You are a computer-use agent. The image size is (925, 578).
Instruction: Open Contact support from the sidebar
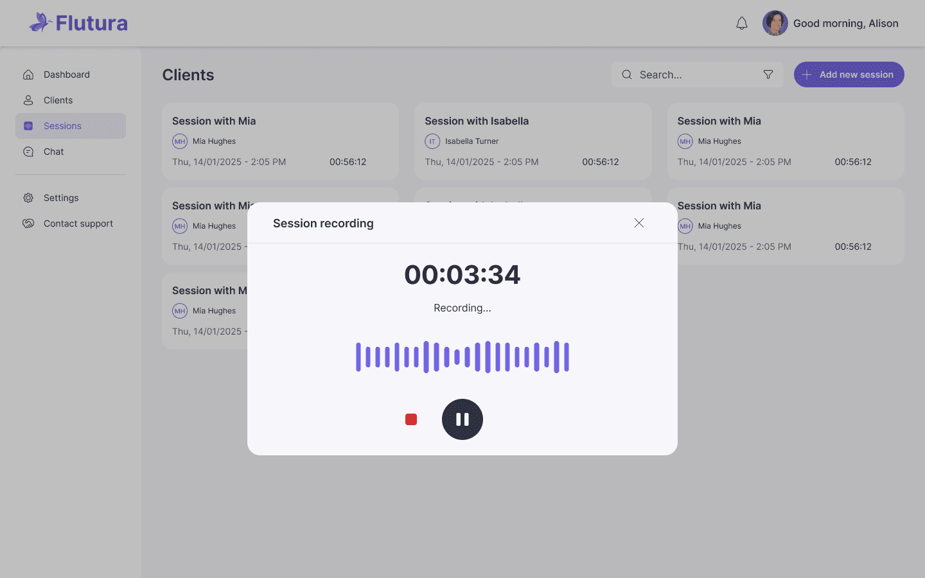[71, 223]
